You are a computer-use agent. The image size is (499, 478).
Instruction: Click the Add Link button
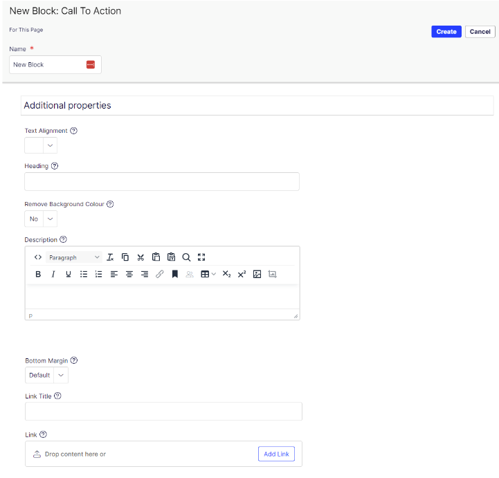276,454
